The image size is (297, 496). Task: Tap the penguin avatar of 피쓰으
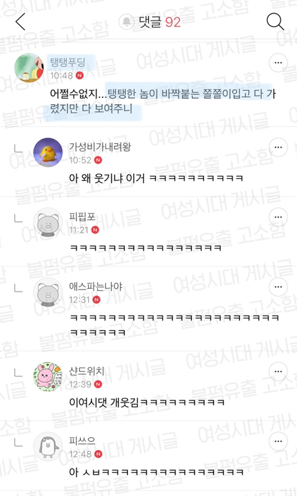pos(48,446)
